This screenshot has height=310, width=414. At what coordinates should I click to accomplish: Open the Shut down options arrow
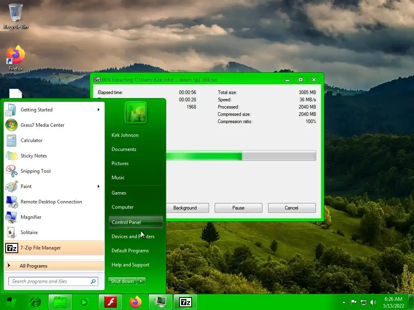coord(141,281)
